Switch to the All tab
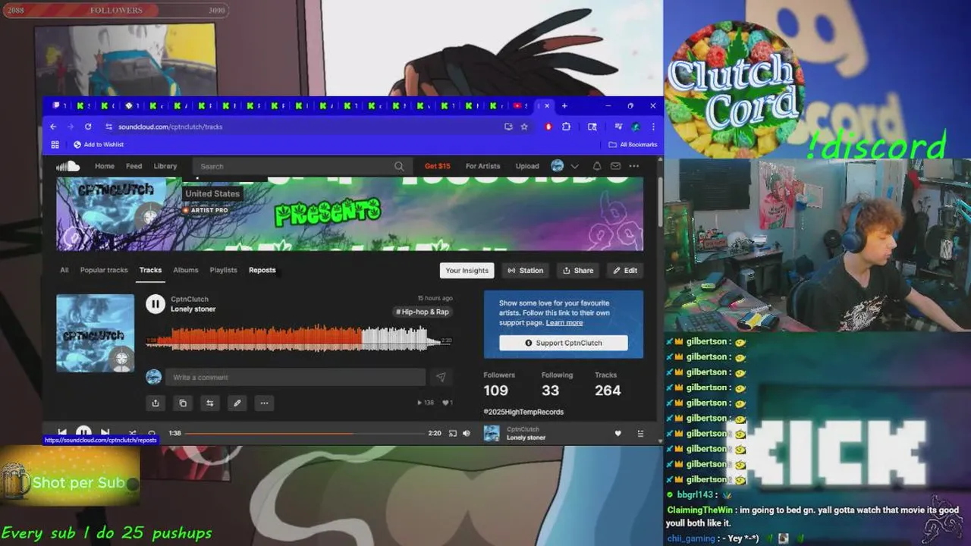The height and width of the screenshot is (546, 971). [64, 270]
